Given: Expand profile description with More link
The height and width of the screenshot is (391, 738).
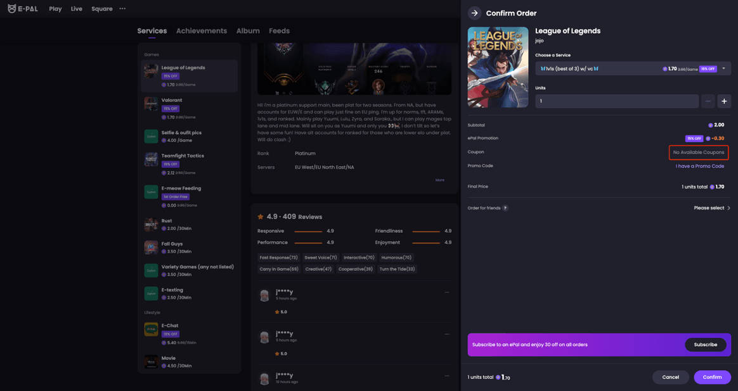Looking at the screenshot, I should point(439,180).
